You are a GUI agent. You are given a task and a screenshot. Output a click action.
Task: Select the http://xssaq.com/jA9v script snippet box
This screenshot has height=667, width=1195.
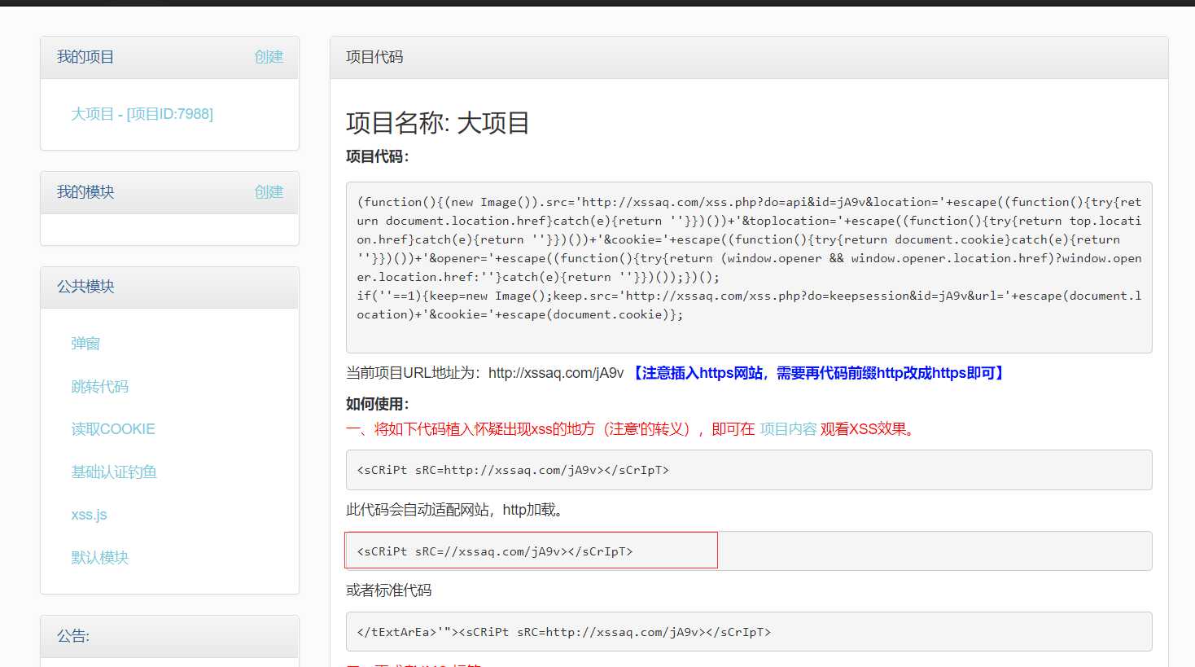749,470
